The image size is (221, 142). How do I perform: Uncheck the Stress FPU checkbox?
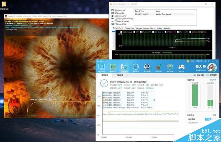116,13
